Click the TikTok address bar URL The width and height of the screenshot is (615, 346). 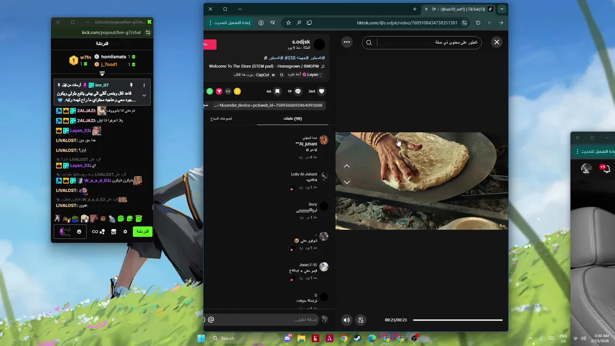407,23
